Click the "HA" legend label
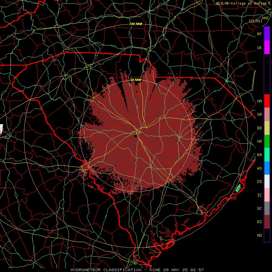Viewport: 272px width, 272px height. click(x=259, y=101)
